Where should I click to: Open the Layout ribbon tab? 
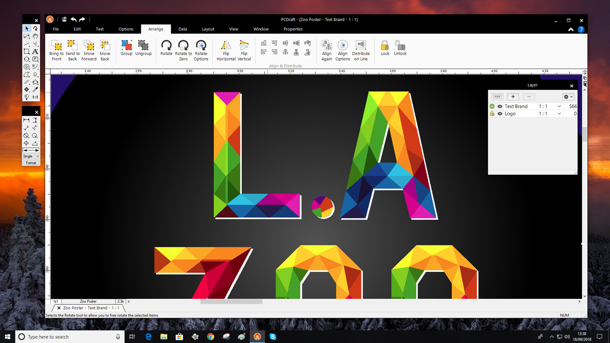(x=208, y=29)
